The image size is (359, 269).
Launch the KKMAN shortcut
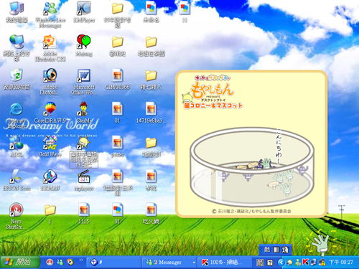coord(50,180)
